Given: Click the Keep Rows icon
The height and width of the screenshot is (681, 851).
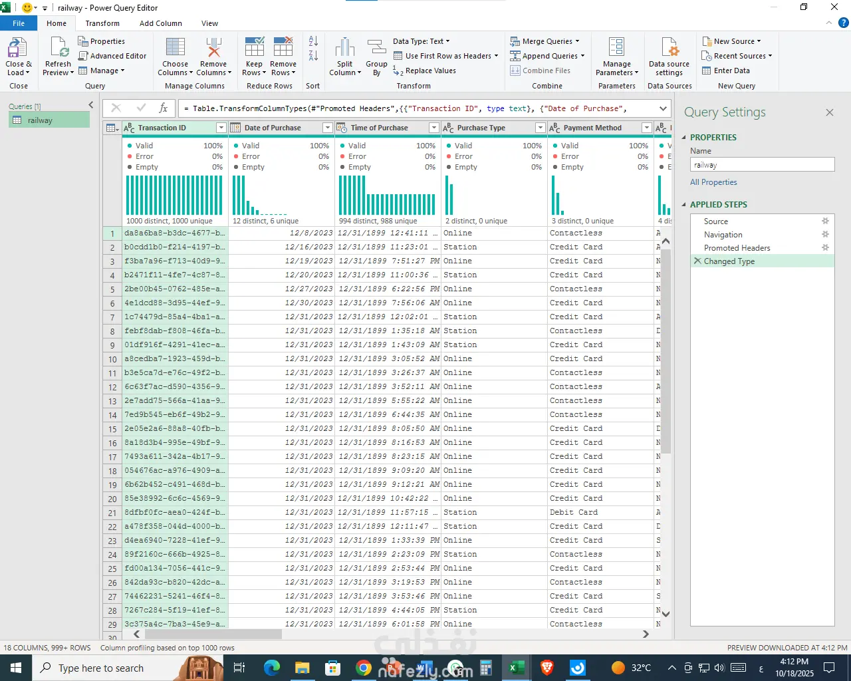Looking at the screenshot, I should pos(255,48).
